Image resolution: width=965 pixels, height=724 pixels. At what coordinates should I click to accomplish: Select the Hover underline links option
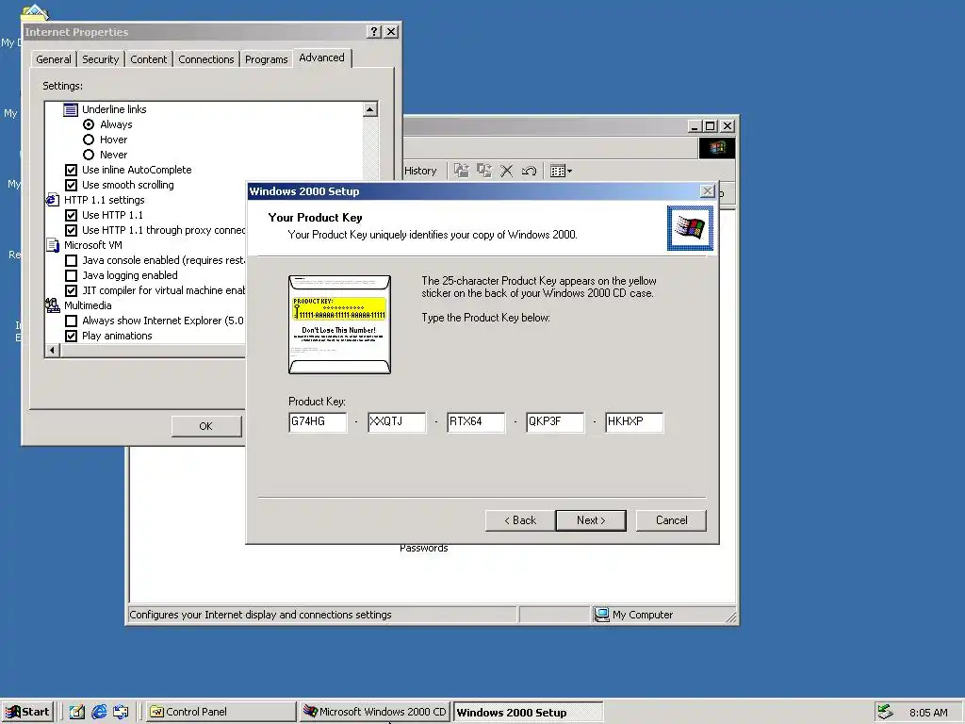tap(89, 140)
